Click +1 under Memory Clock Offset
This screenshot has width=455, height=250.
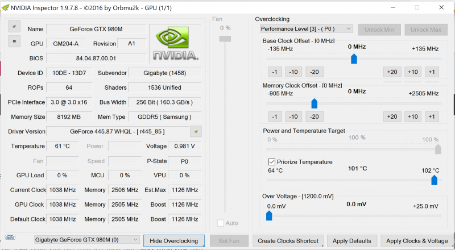(x=432, y=116)
